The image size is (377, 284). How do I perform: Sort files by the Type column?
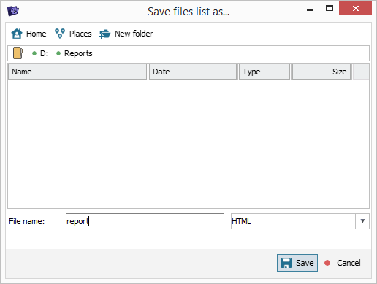(x=264, y=72)
